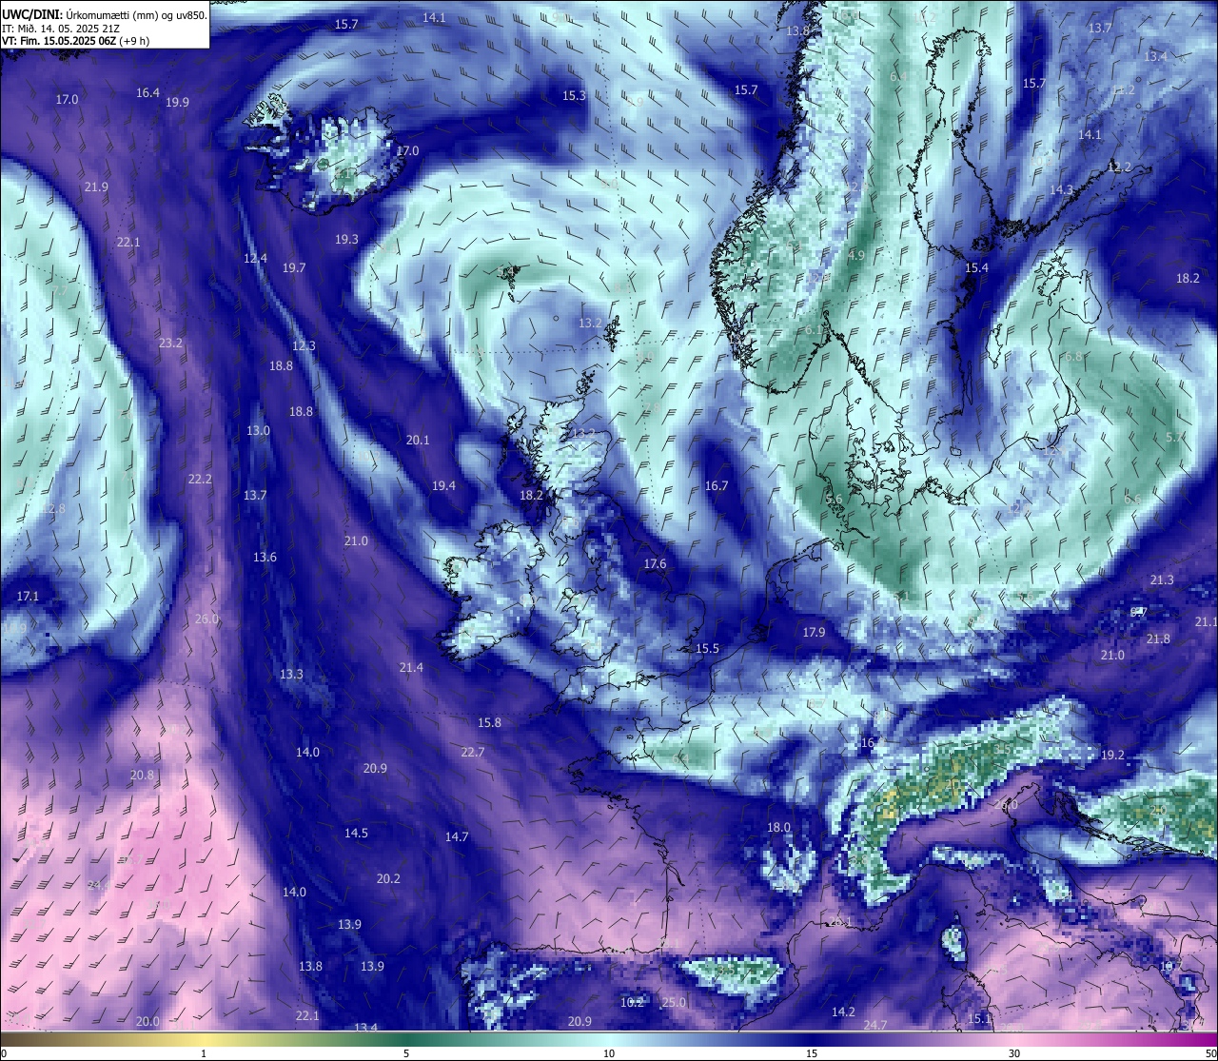The image size is (1218, 1061).
Task: Click the 16.7 value over the North Sea
Action: [x=717, y=485]
